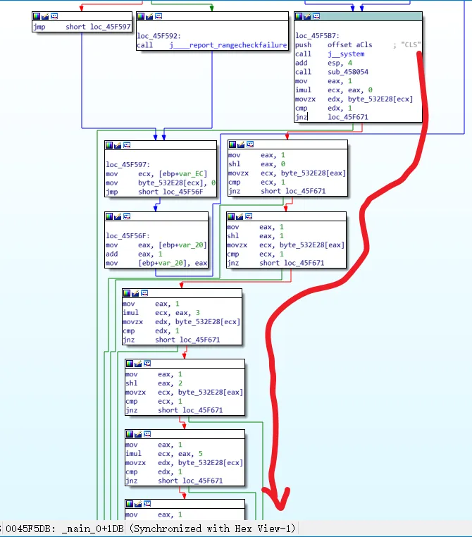Click third header icon on jmp short loc_45F597 block
The image size is (472, 537).
point(54,16)
